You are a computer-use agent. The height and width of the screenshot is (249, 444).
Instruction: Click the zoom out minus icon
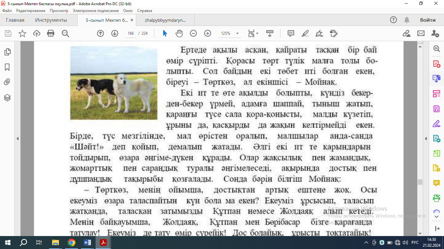click(193, 33)
